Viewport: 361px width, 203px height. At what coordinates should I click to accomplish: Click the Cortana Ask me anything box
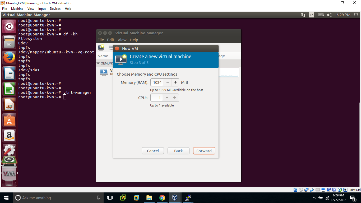tap(58, 198)
